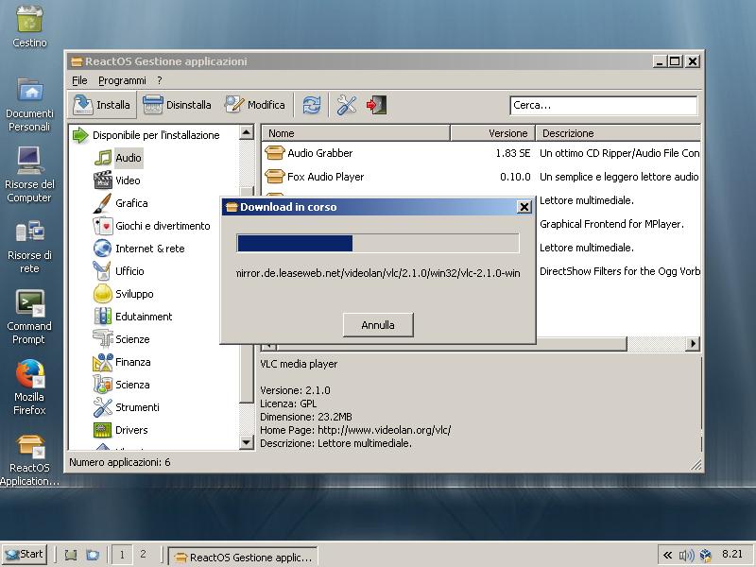756x567 pixels.
Task: Click the category tree's up scroll arrow
Action: coord(247,132)
